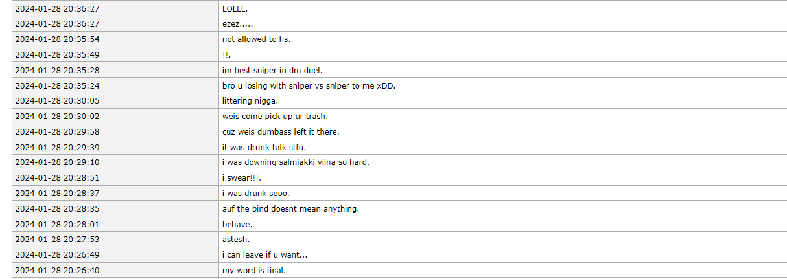Select timestamp 2024-01-28 20:35:49
This screenshot has width=787, height=279.
58,55
